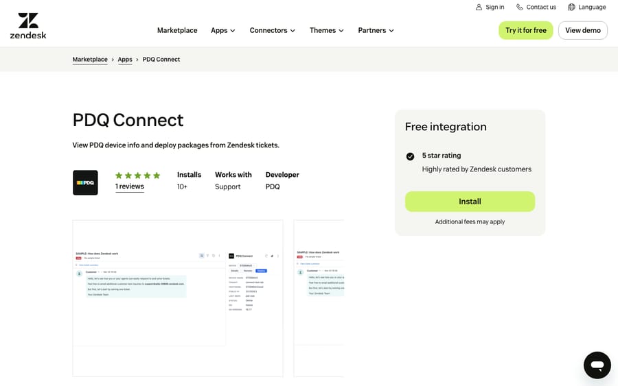Click the 'Support' works-with value
Screen dimensions: 618x386
click(x=228, y=187)
